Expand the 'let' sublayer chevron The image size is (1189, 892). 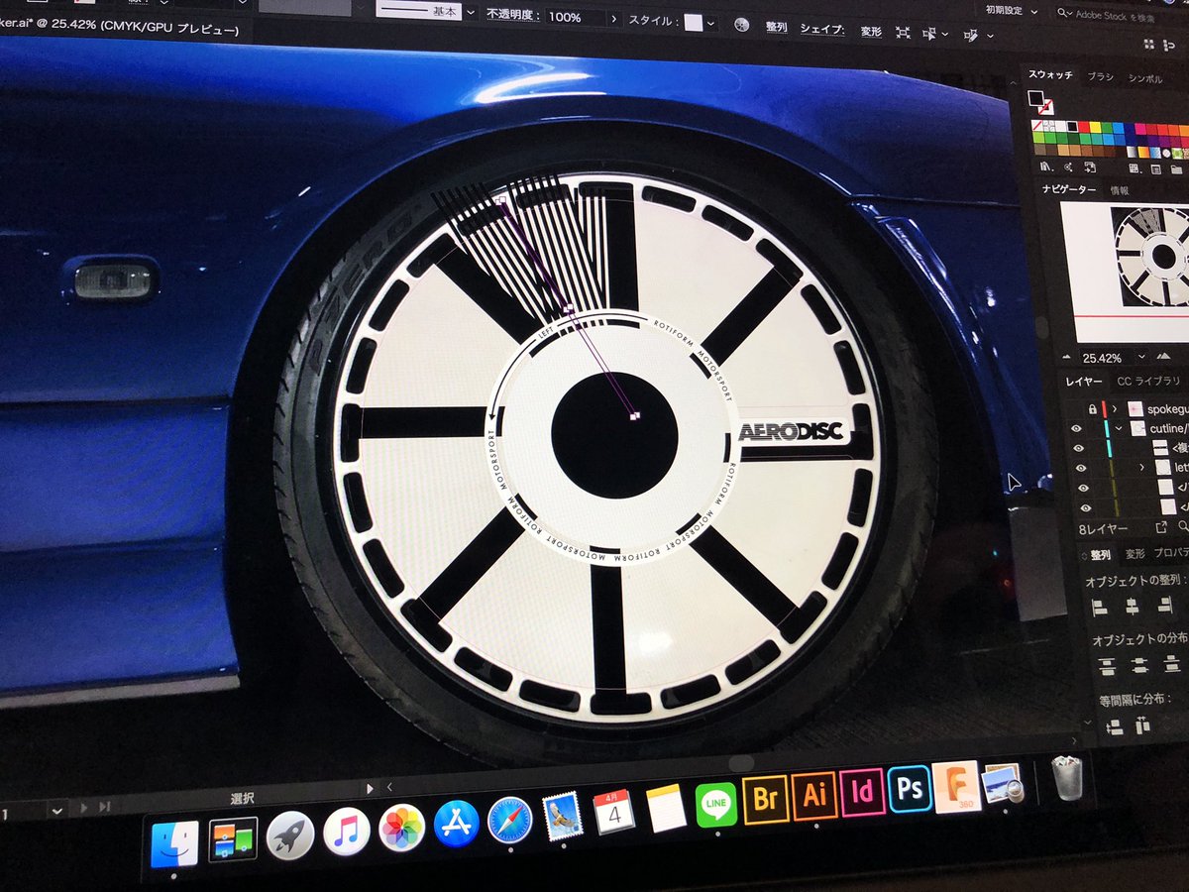tap(1141, 468)
